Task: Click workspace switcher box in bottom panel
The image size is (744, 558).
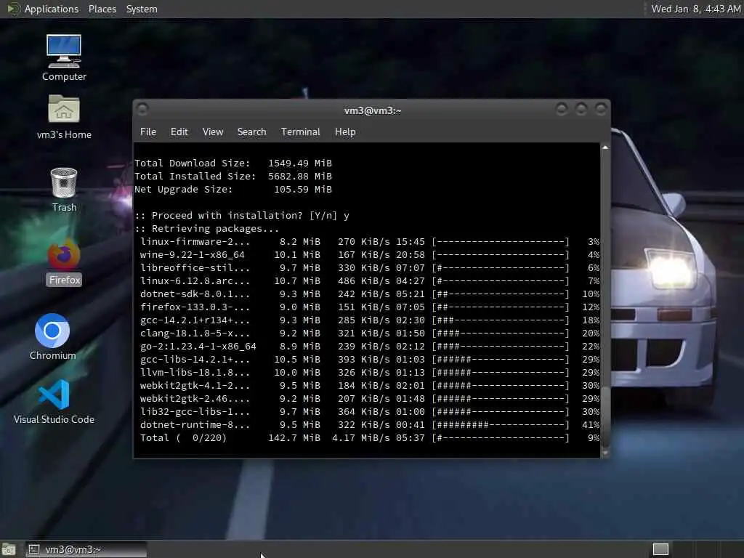Action: tap(660, 549)
